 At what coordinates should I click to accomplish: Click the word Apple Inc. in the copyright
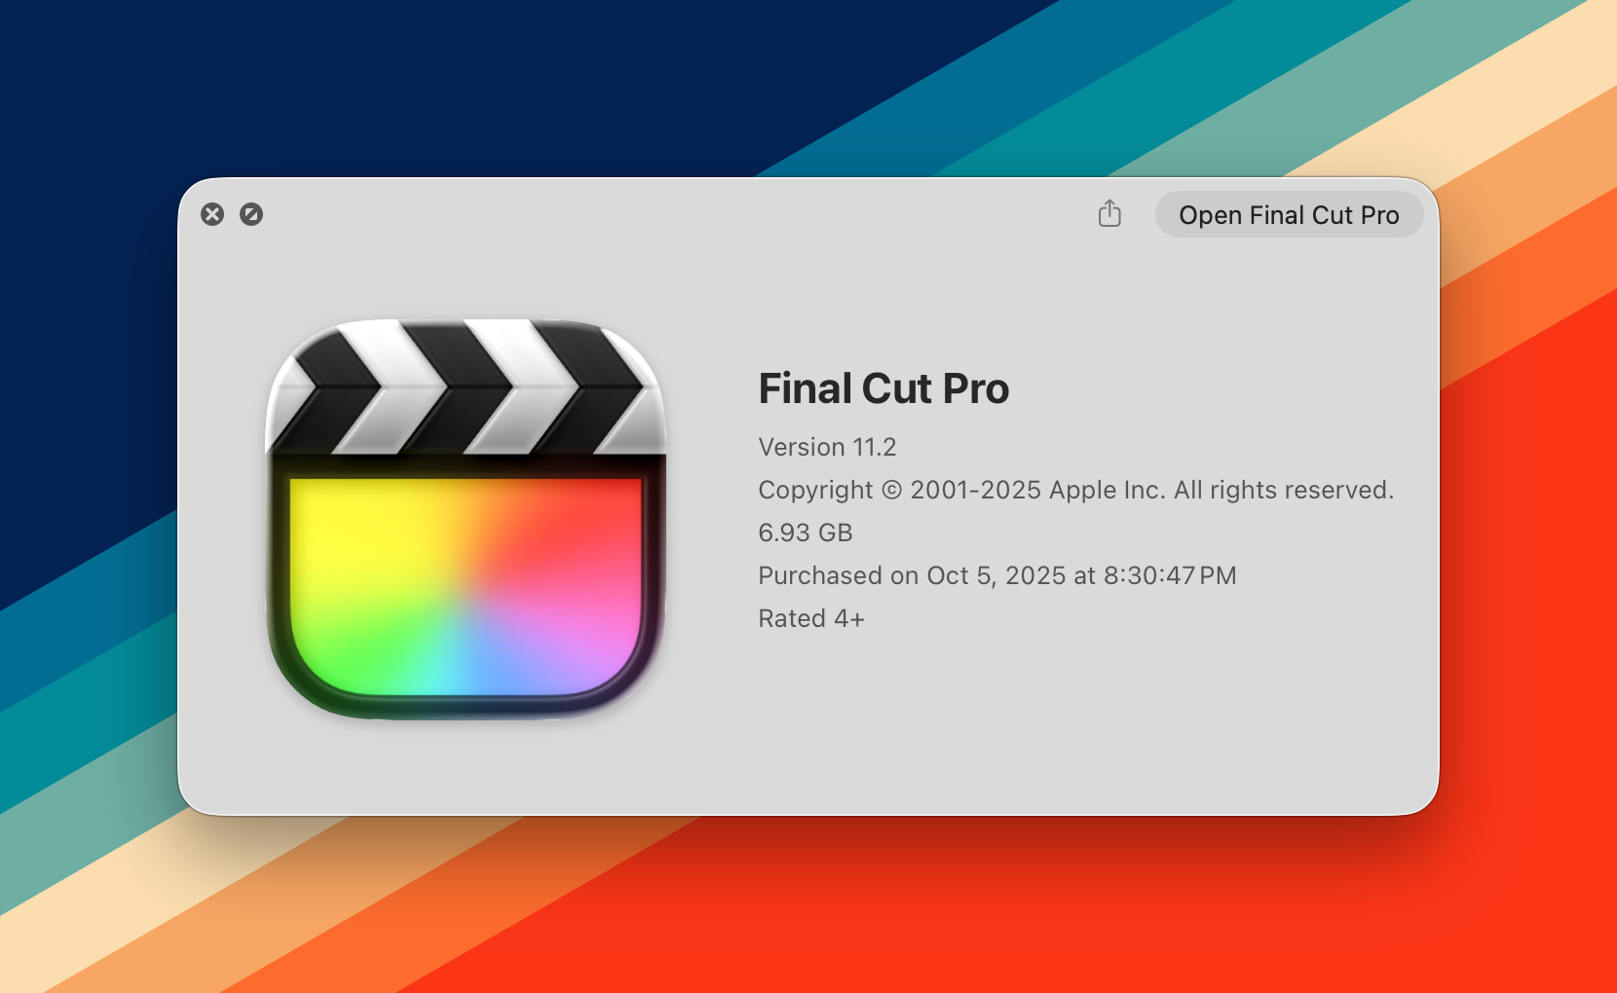click(x=1108, y=490)
